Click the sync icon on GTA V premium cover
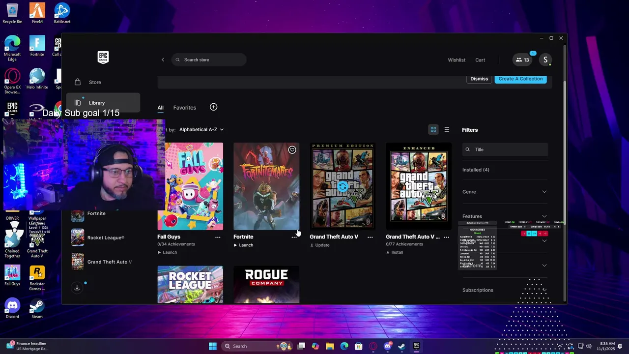 click(x=343, y=186)
